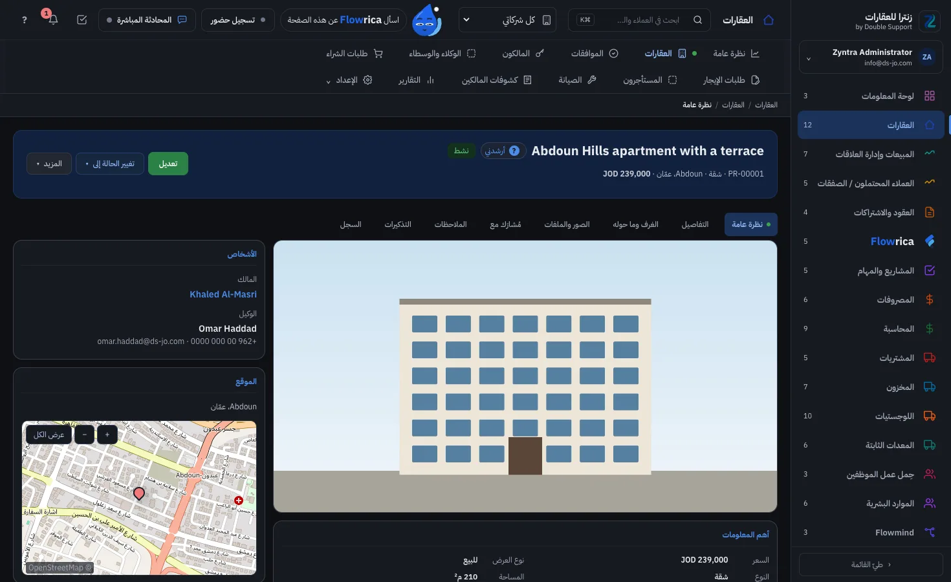Switch to the التفاصيل tab

[695, 224]
